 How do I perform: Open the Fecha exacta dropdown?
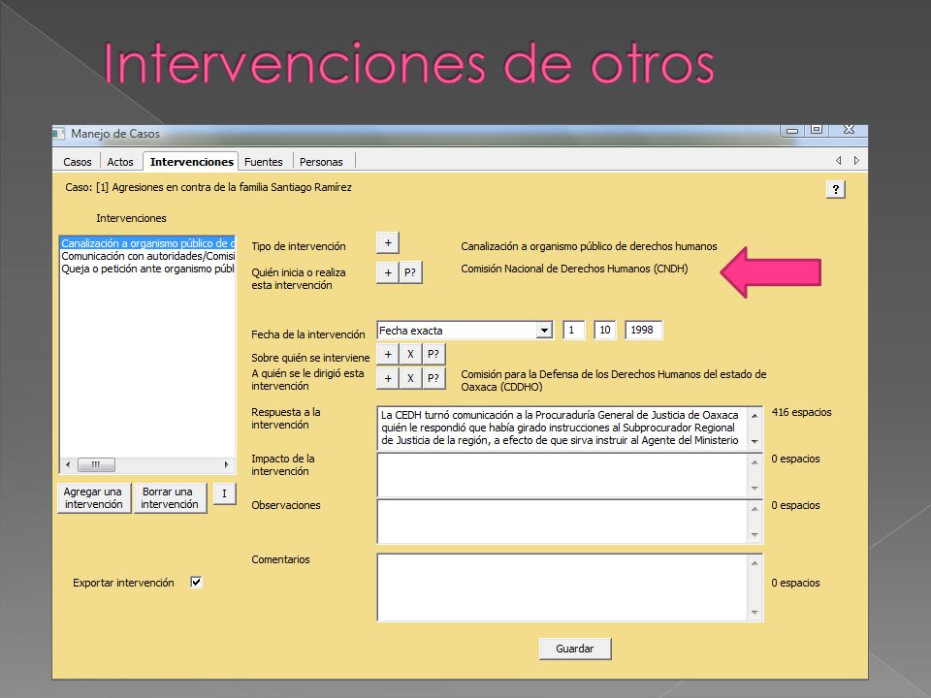click(544, 330)
